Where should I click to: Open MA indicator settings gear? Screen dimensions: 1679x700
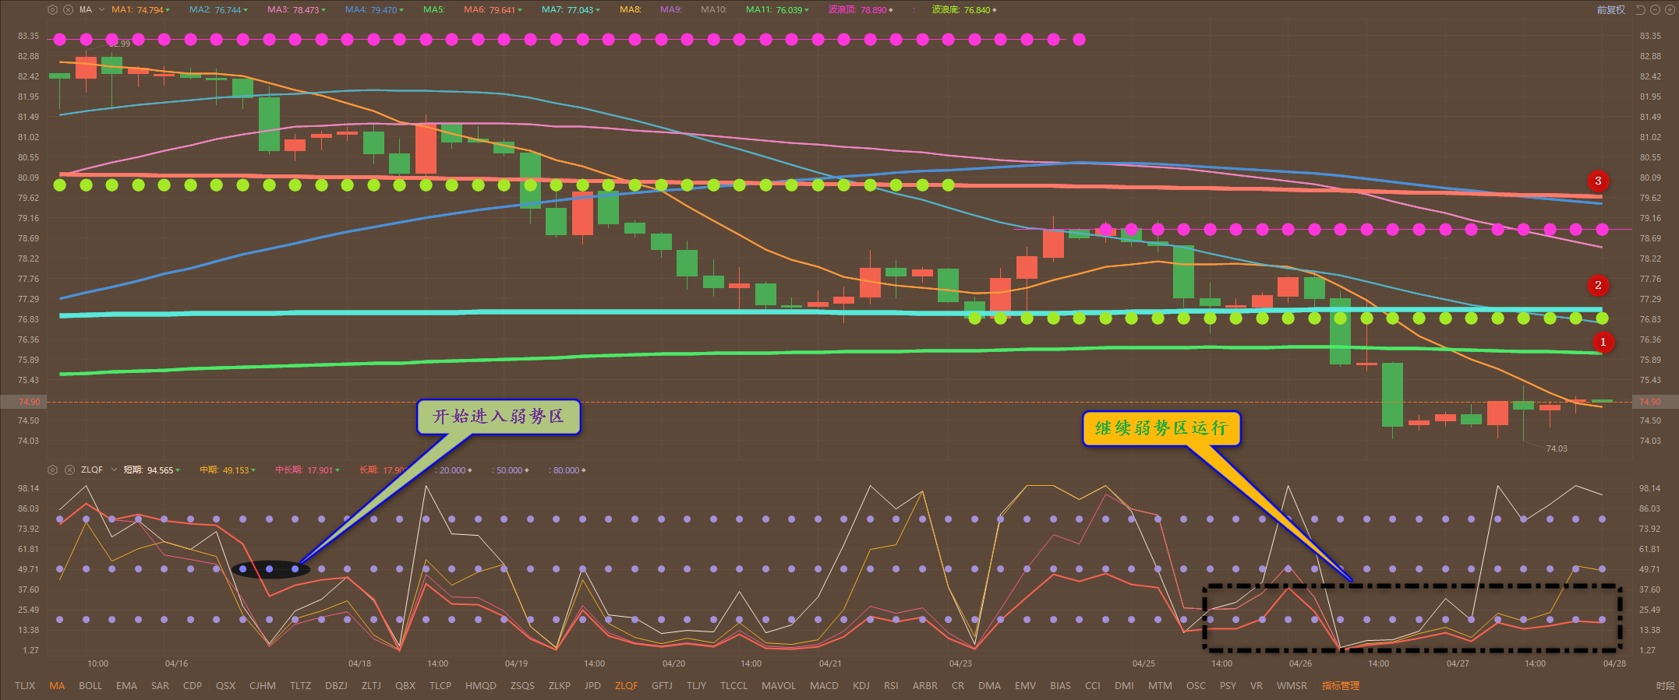[52, 10]
